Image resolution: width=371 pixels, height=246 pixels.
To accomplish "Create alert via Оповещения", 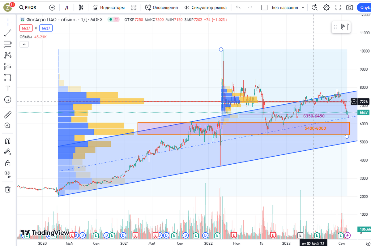I will [x=161, y=7].
